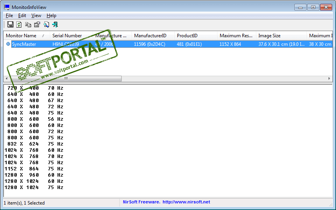This screenshot has width=336, height=210.
Task: Click the horizontal scrollbar thumb
Action: (66, 78)
